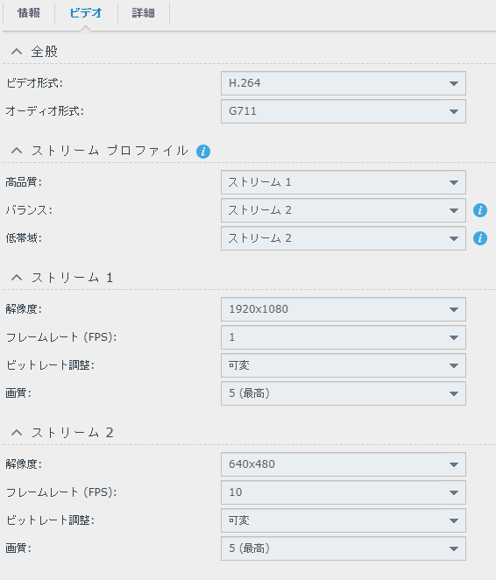Click info icon next to 低帯域 dropdown
496x580 pixels.
tap(480, 238)
